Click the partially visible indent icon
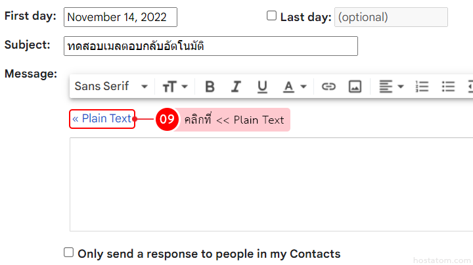The image size is (473, 265). [x=469, y=86]
